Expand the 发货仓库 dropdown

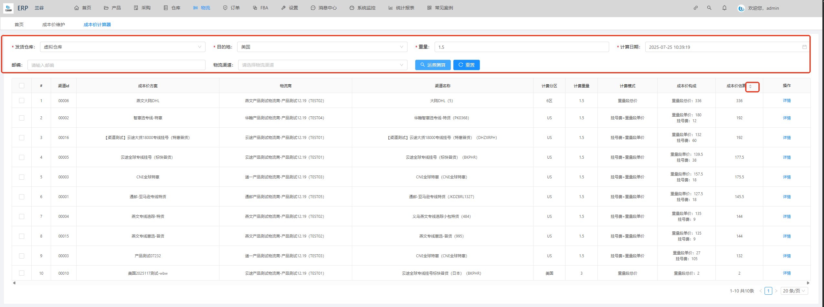click(x=123, y=47)
